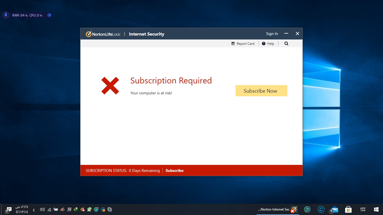Click the Subscribe Now button

pyautogui.click(x=261, y=91)
